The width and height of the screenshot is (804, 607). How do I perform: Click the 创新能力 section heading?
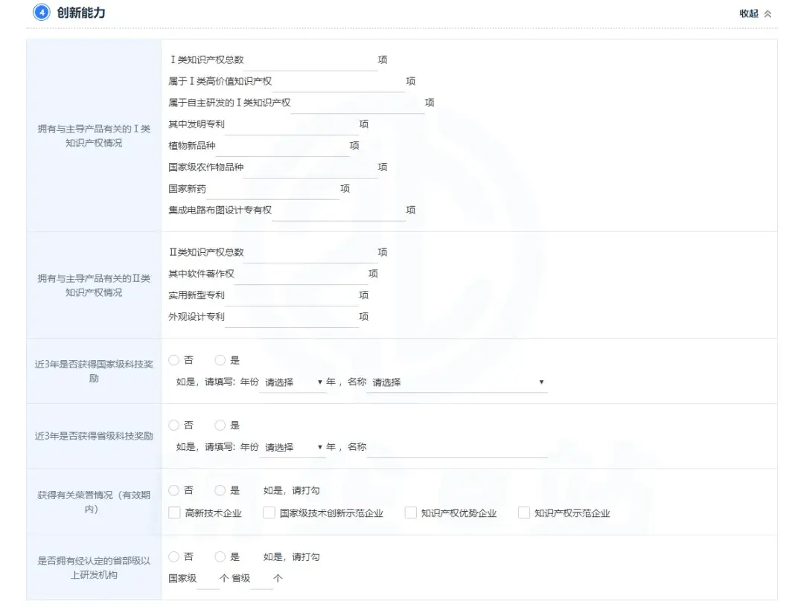81,13
